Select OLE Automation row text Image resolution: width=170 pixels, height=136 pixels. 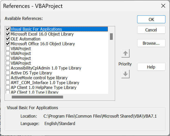point(25,39)
